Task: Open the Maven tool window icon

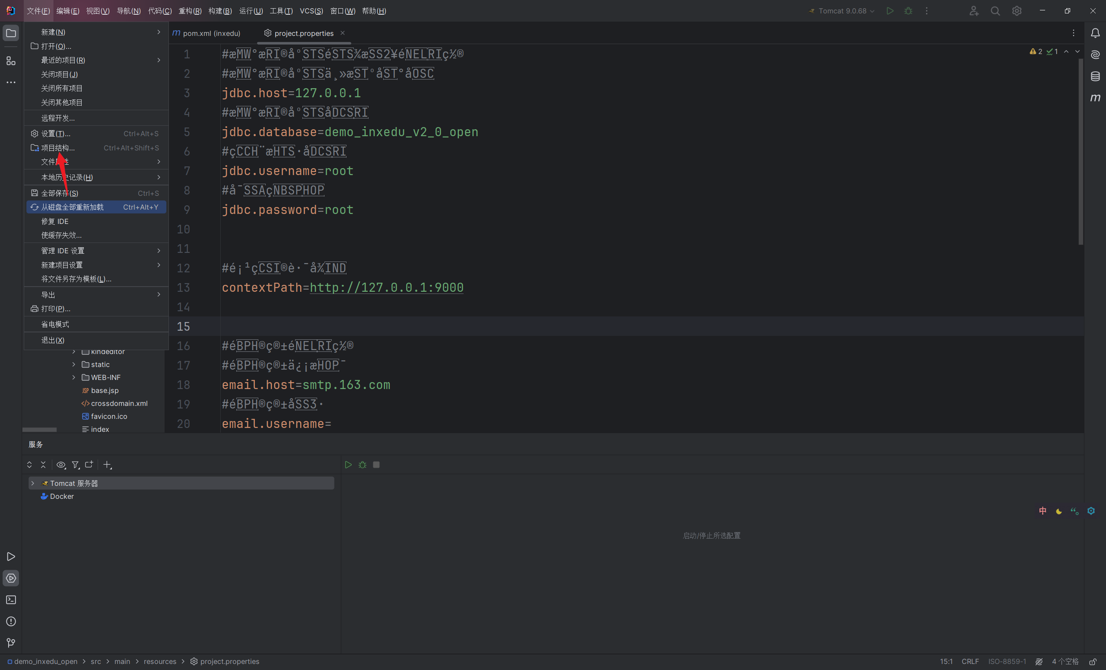Action: 1095,97
